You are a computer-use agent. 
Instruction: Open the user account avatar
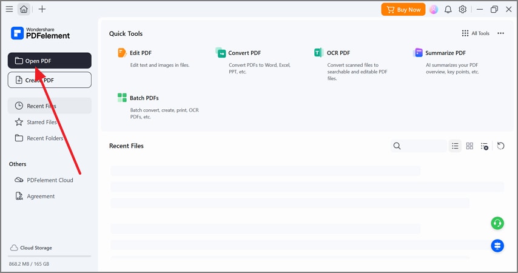pyautogui.click(x=434, y=10)
